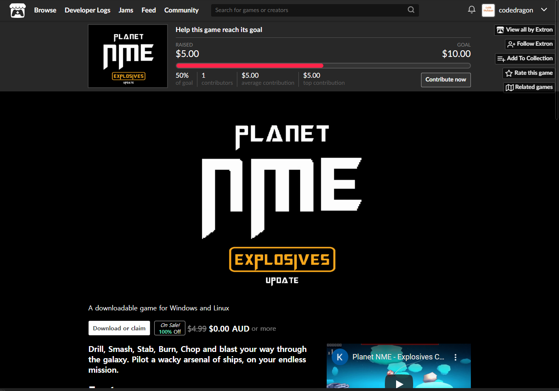This screenshot has height=391, width=559.
Task: Click the search magnifier icon
Action: [x=411, y=10]
